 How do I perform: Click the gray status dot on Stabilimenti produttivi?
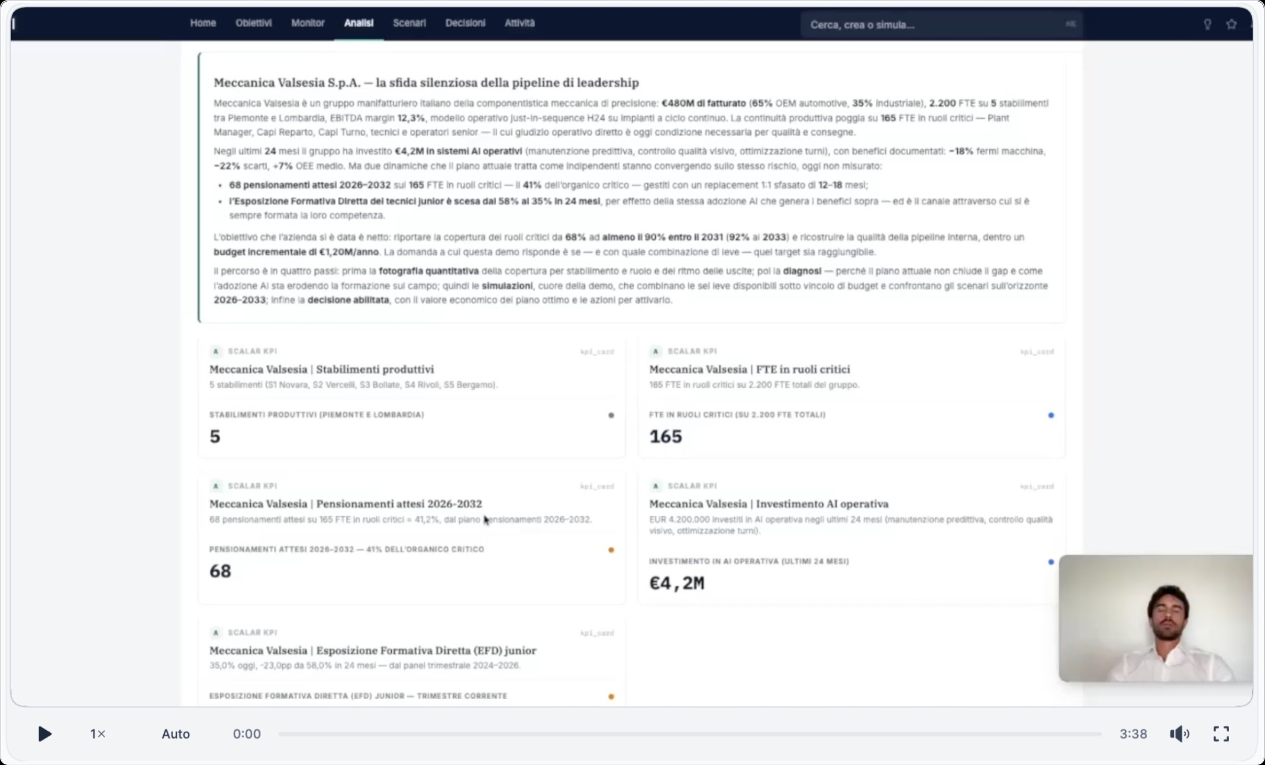click(611, 415)
